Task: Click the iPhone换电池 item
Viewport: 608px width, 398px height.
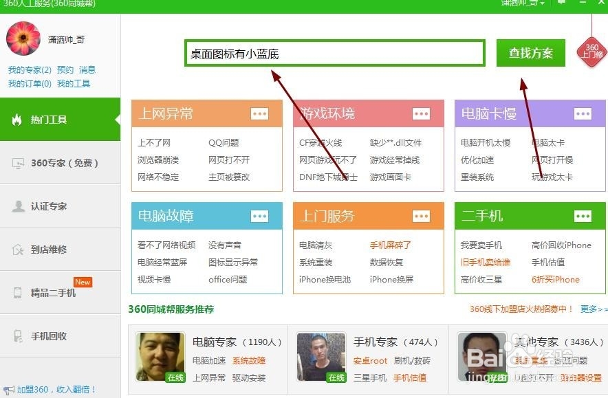Action: coord(325,279)
